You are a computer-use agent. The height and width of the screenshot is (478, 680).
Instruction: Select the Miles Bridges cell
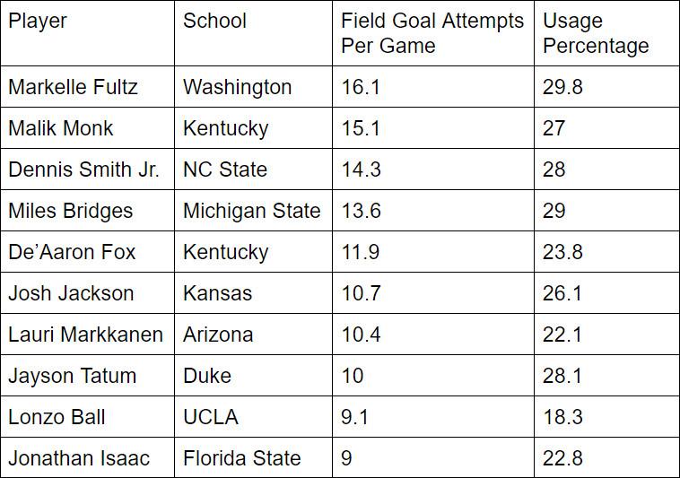pyautogui.click(x=70, y=211)
